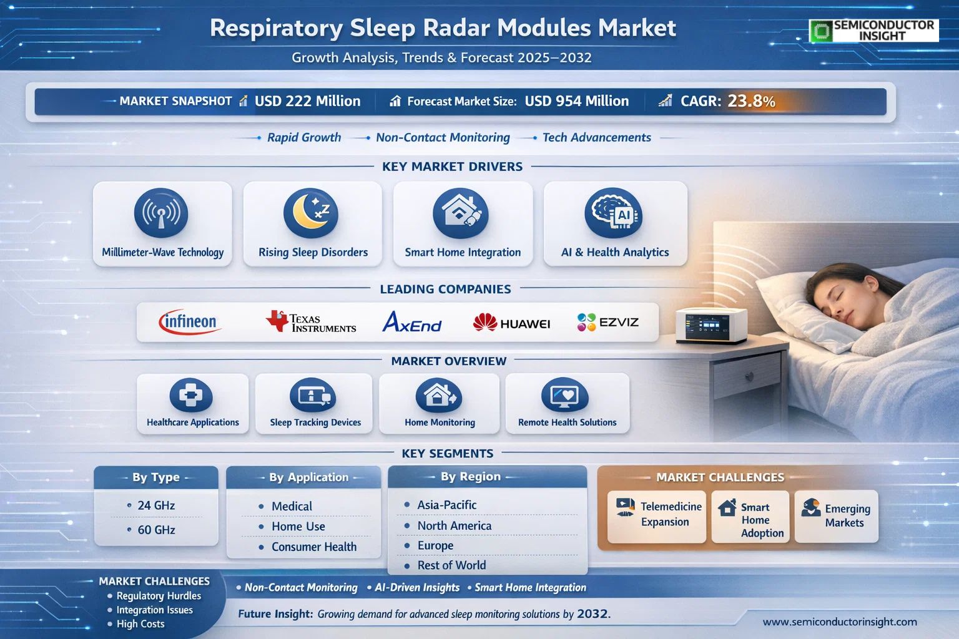This screenshot has height=639, width=959.
Task: Select the By Type segment header
Action: [x=156, y=477]
